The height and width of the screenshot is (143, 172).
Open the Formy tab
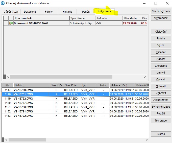tap(48, 12)
